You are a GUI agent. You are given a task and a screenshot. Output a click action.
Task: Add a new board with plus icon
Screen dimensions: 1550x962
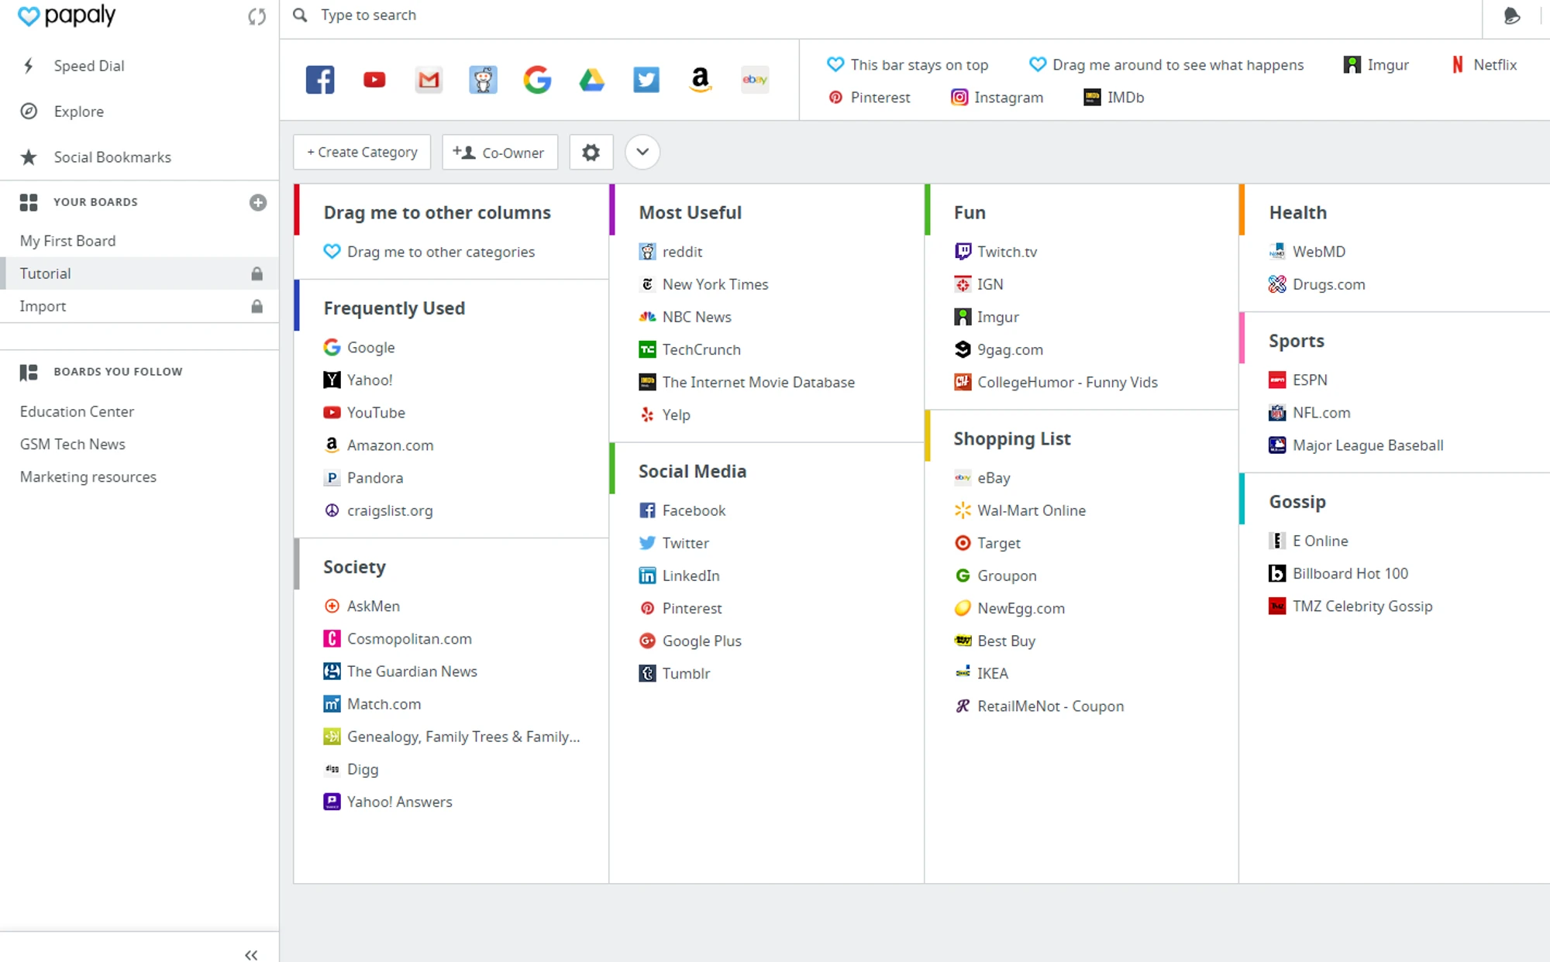pyautogui.click(x=258, y=202)
